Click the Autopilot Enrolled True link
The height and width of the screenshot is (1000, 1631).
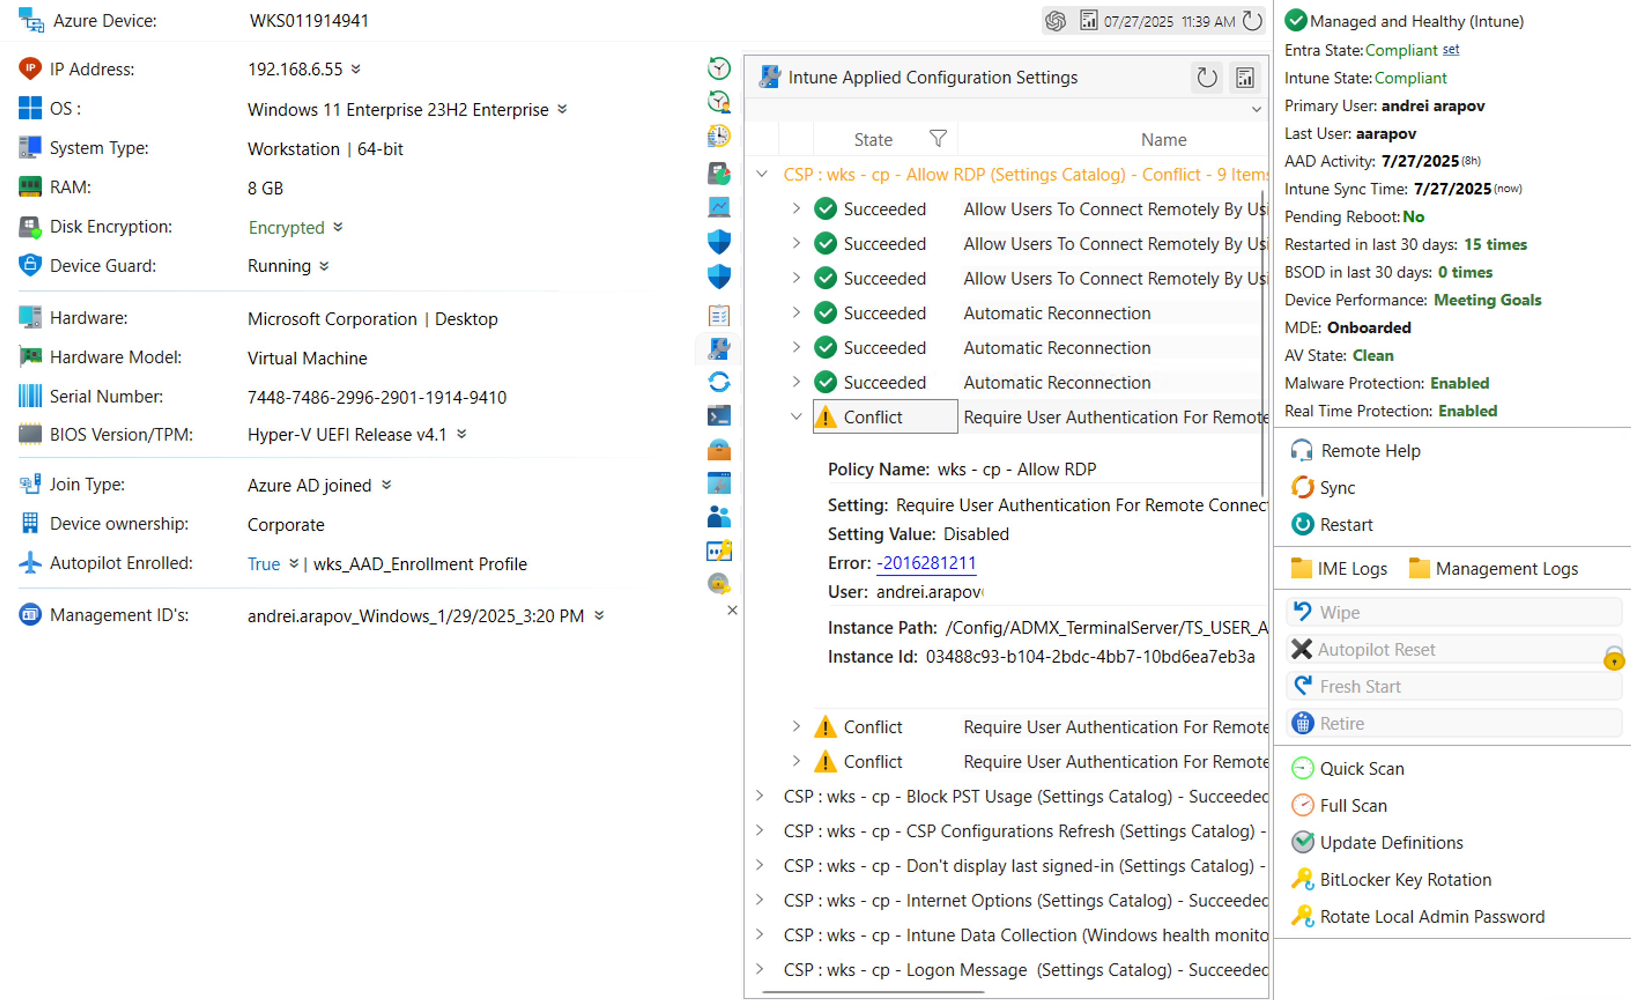(x=263, y=564)
